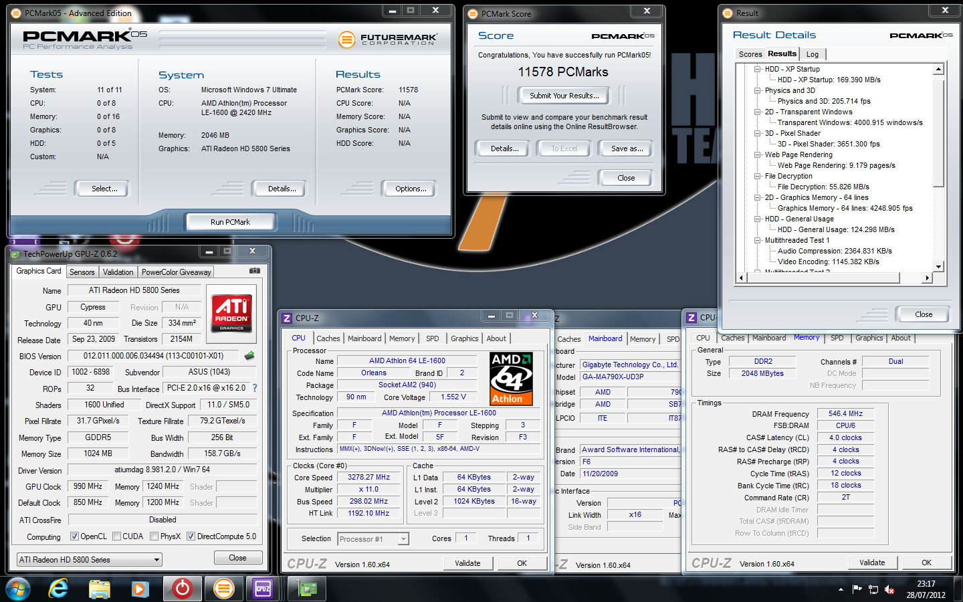The height and width of the screenshot is (602, 963).
Task: Collapse the Physics and 3D tree node
Action: coord(758,90)
